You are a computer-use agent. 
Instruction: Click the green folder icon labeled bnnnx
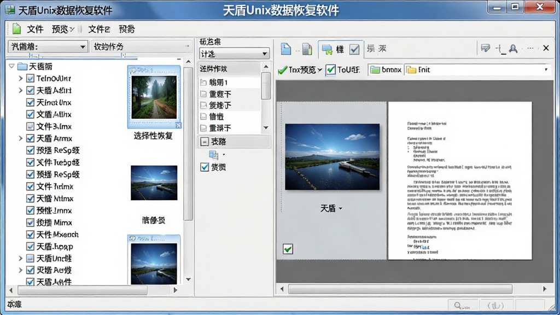click(375, 69)
